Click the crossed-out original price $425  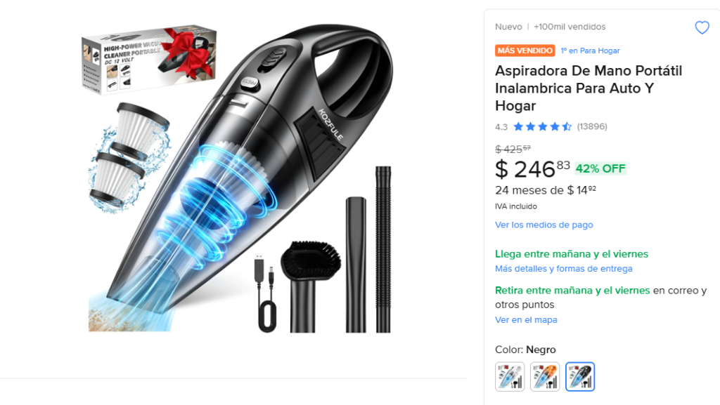513,149
